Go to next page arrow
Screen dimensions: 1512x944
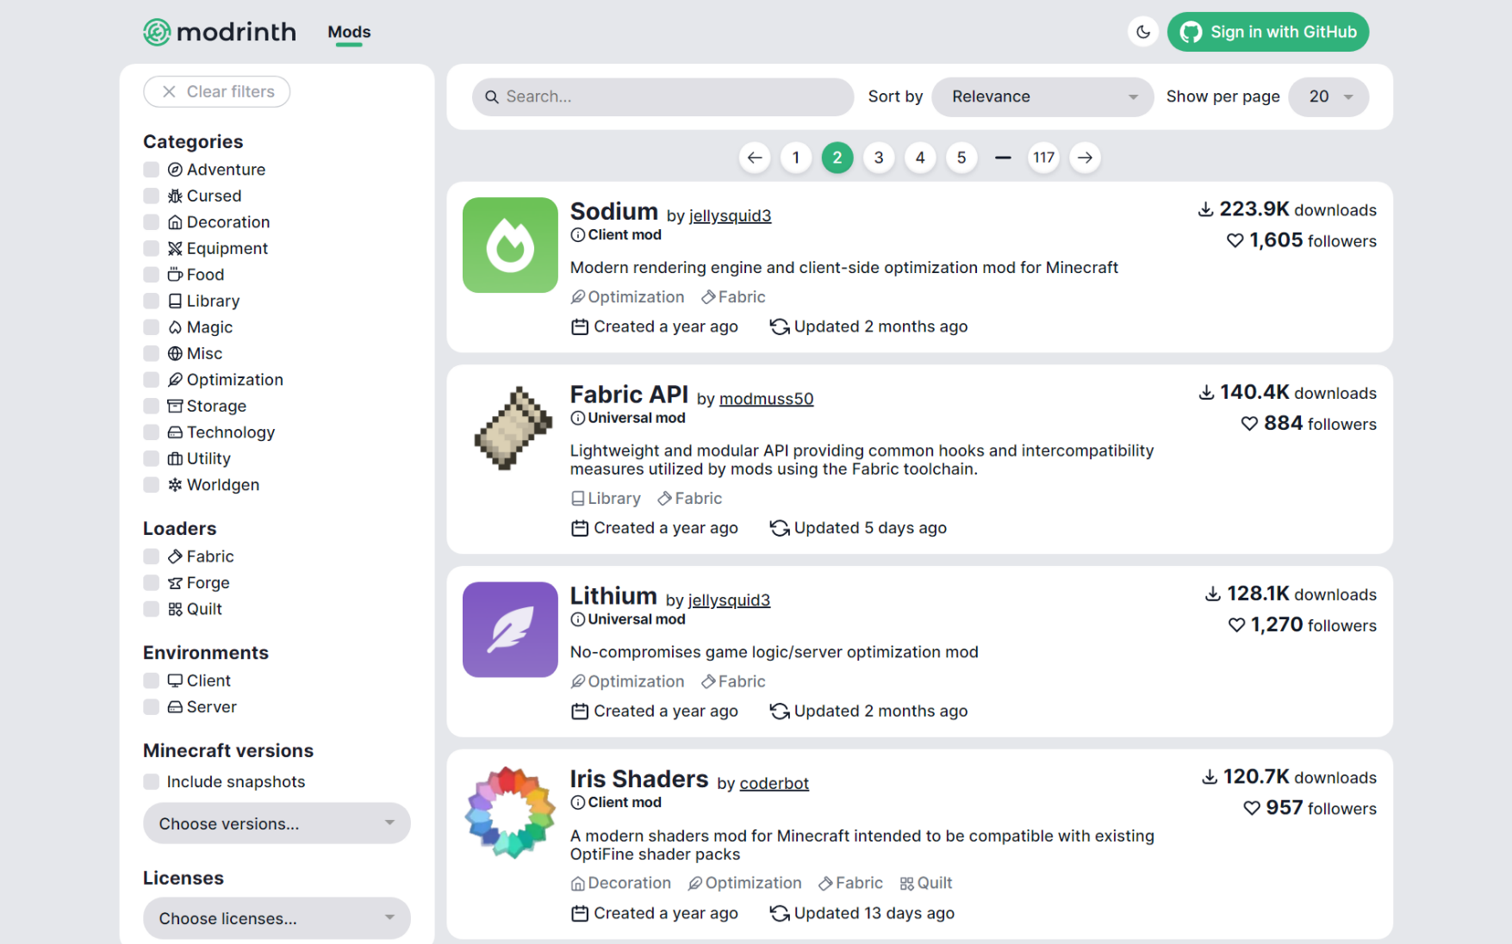point(1086,158)
